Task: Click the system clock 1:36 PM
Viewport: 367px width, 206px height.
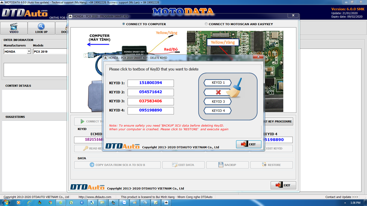Action: (355, 203)
